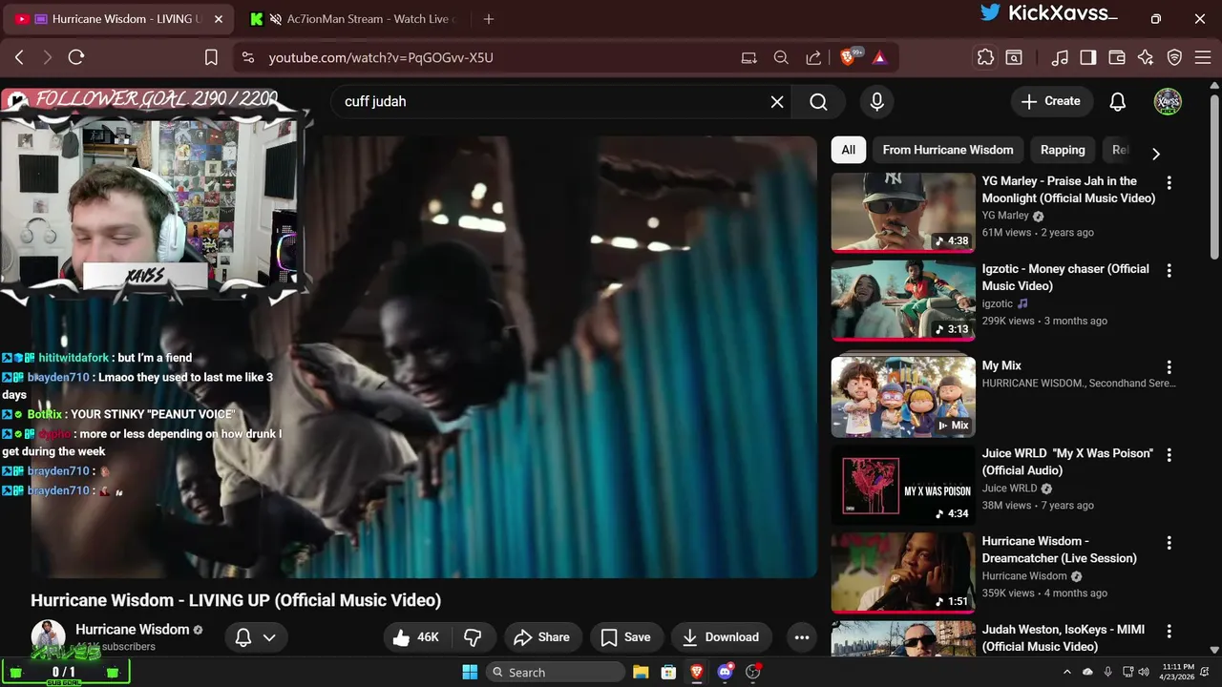Screen dimensions: 1222x687
Task: Open Brave Rewards triangle icon
Action: tap(879, 57)
